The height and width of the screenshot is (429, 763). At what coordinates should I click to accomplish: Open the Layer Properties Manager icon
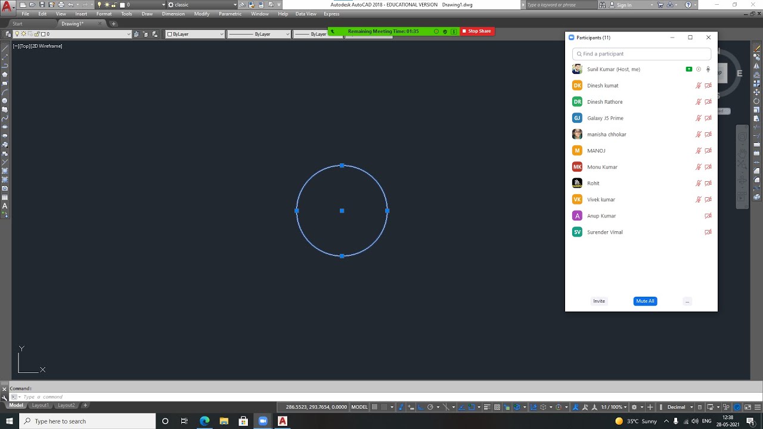pos(8,34)
